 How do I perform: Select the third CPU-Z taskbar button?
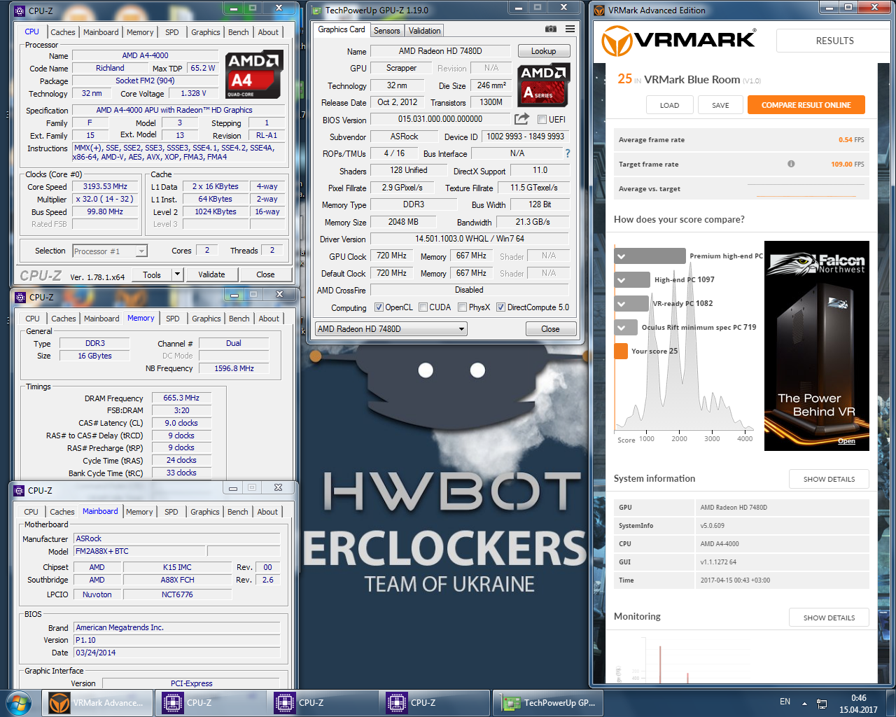[x=434, y=703]
